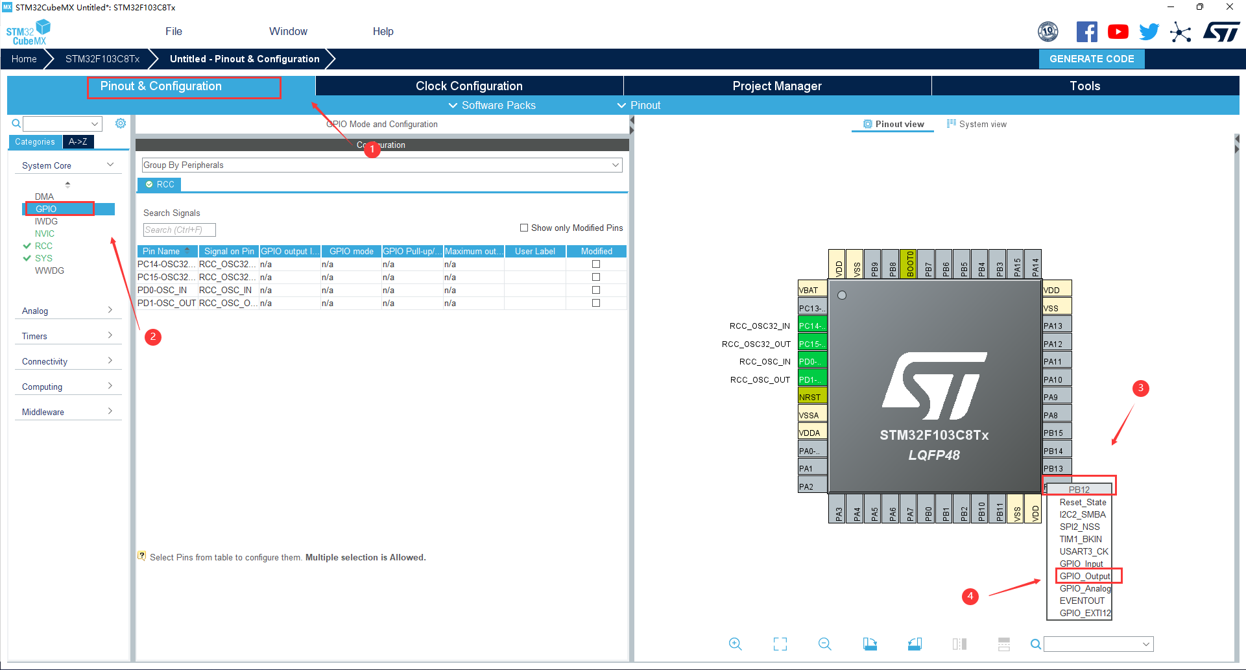The width and height of the screenshot is (1246, 670).
Task: Open the category settings gear icon
Action: point(121,123)
